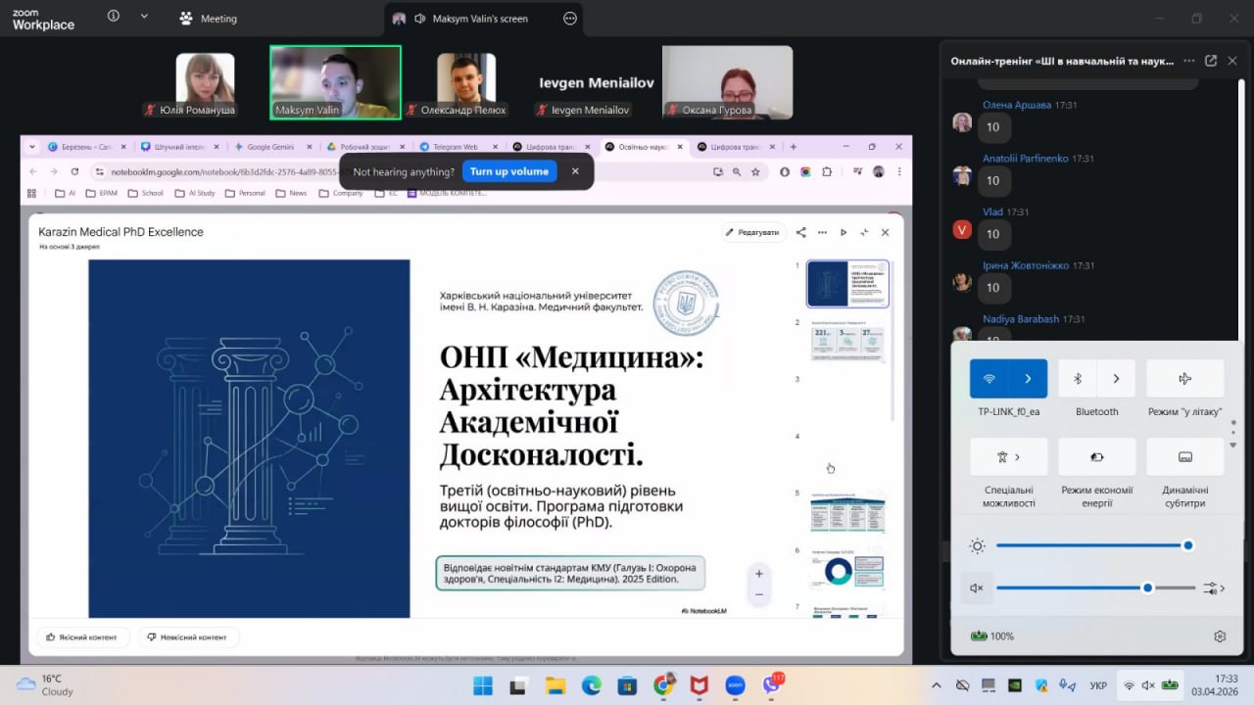Open File Explorer from the taskbar

(555, 684)
